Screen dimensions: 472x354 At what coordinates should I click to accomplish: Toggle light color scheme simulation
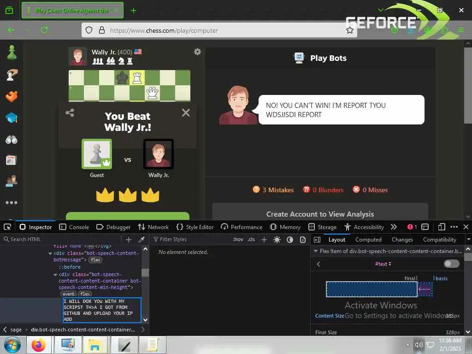pyautogui.click(x=277, y=240)
